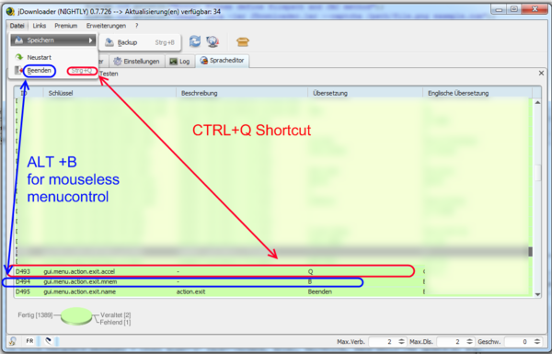This screenshot has width=552, height=354.
Task: Select key gui.menu.action.exit.accel
Action: [x=79, y=271]
